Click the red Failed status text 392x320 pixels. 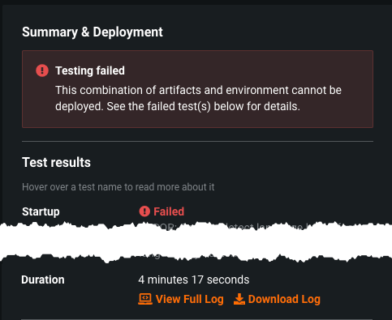(x=169, y=211)
